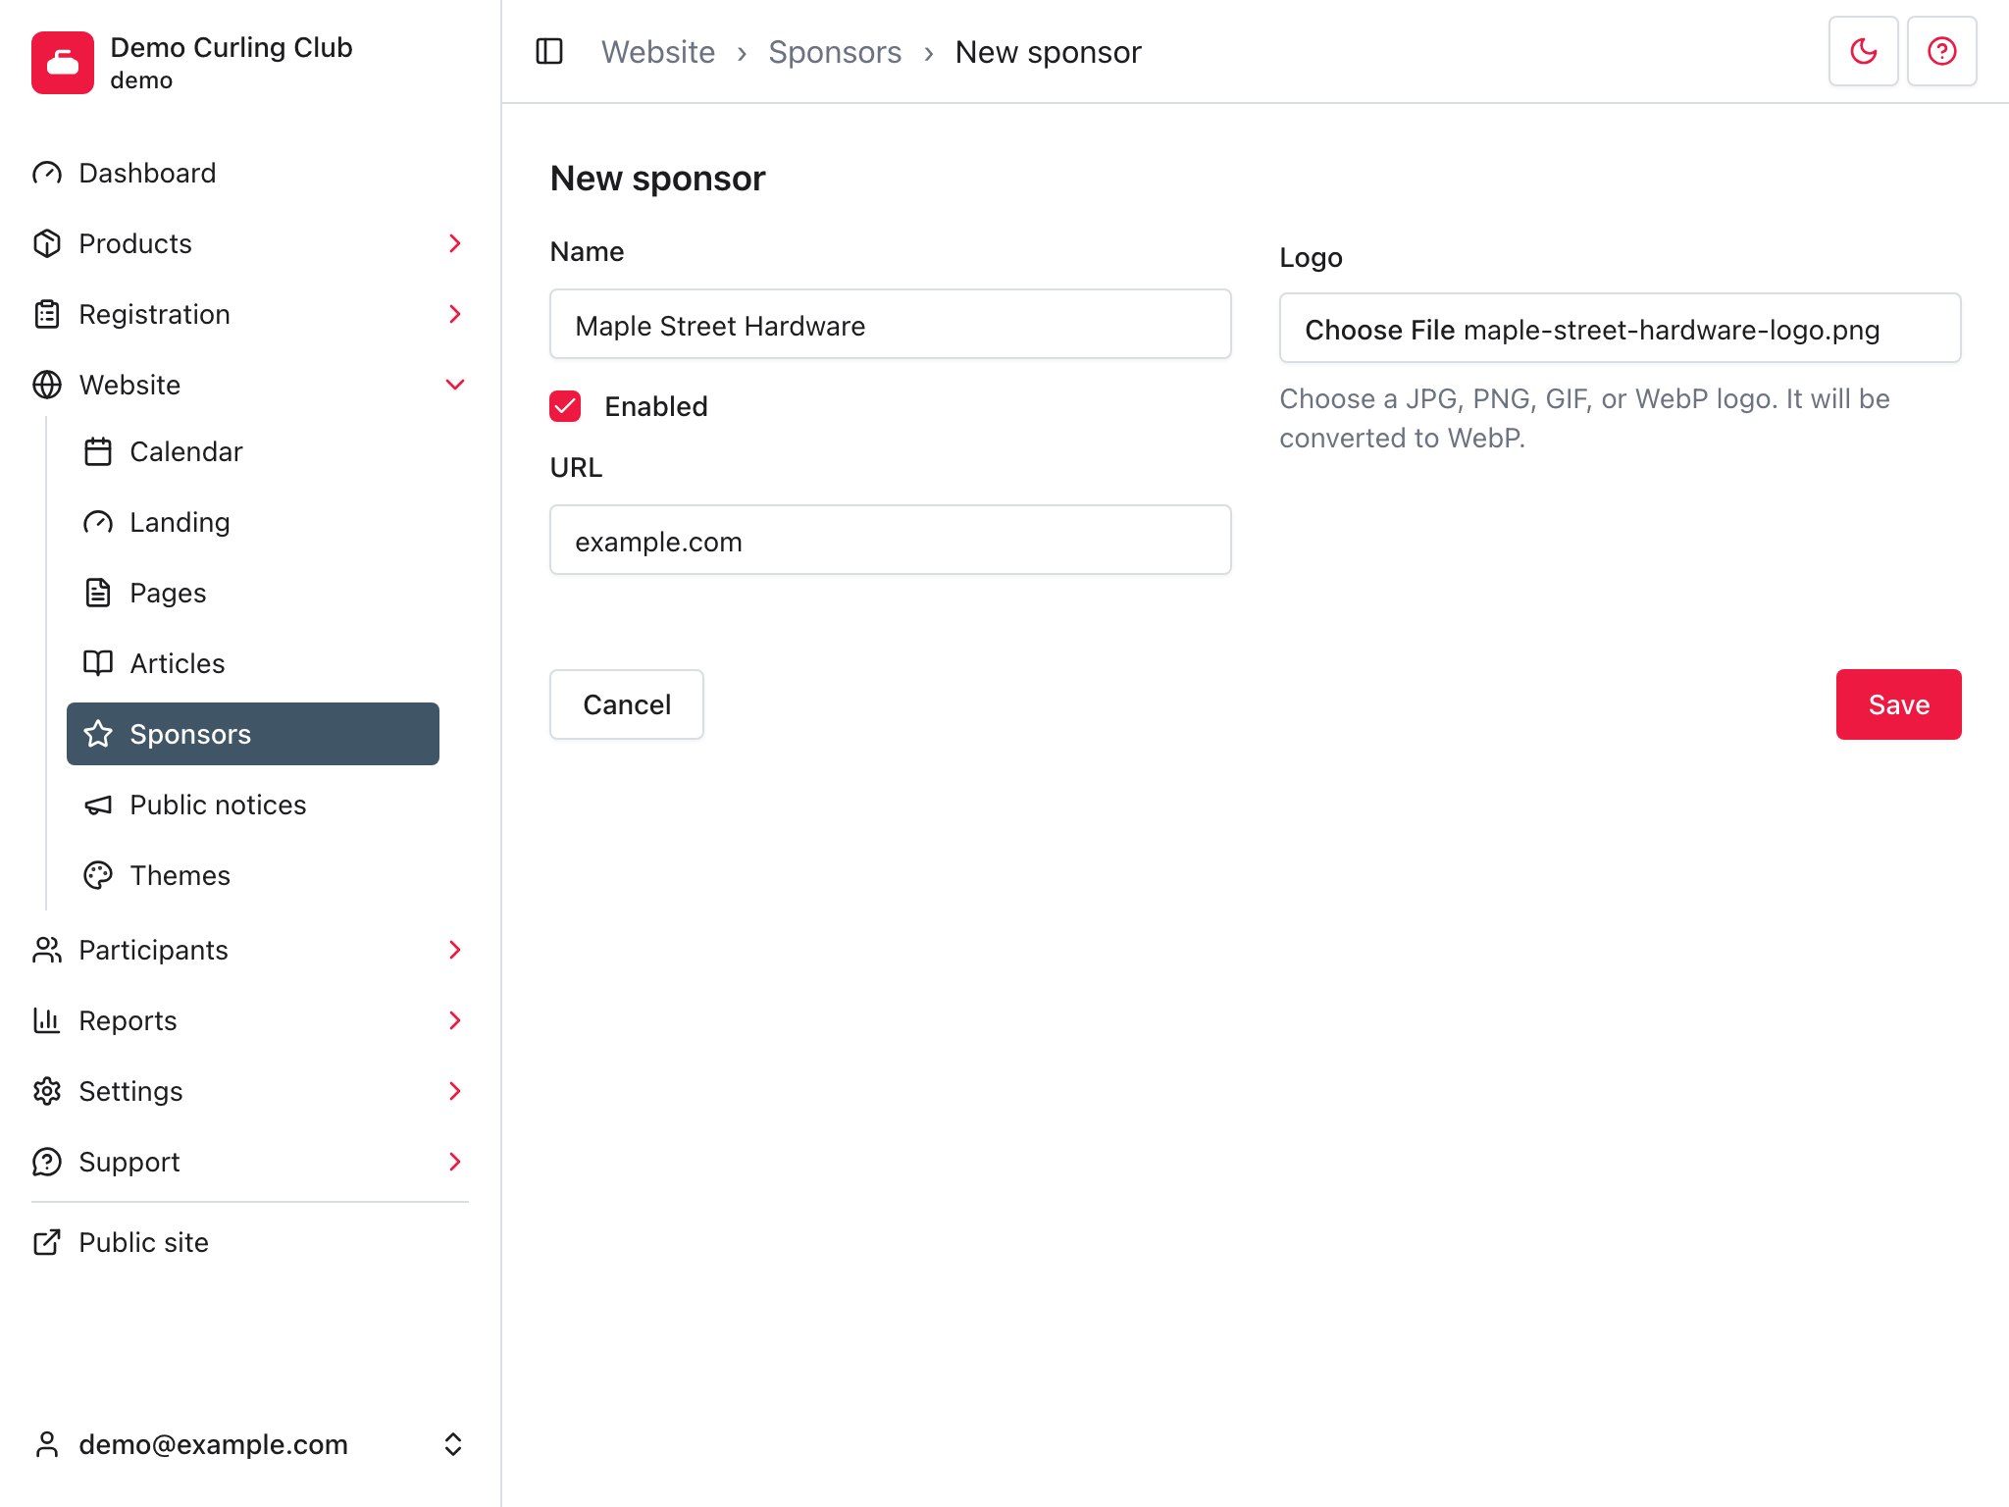Click the red curling stone club logo

tap(63, 63)
